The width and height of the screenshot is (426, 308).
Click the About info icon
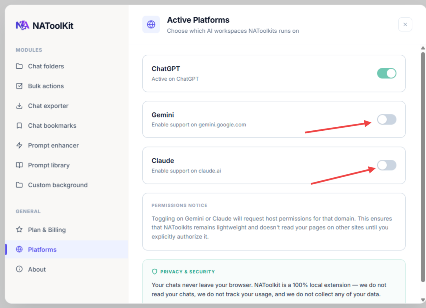(19, 269)
